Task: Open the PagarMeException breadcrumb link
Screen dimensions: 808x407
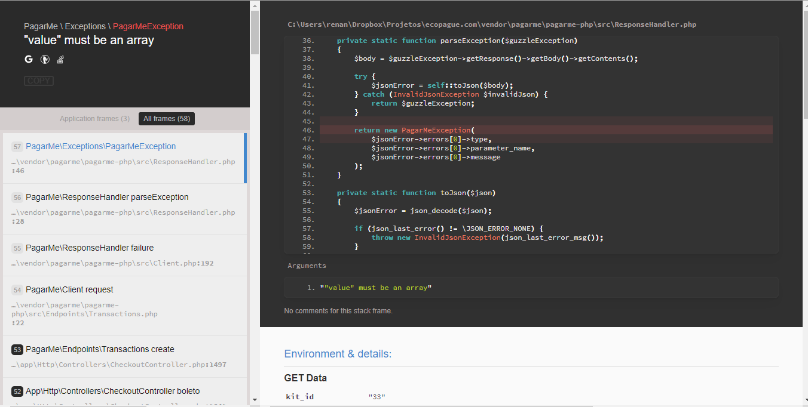Action: (x=149, y=26)
